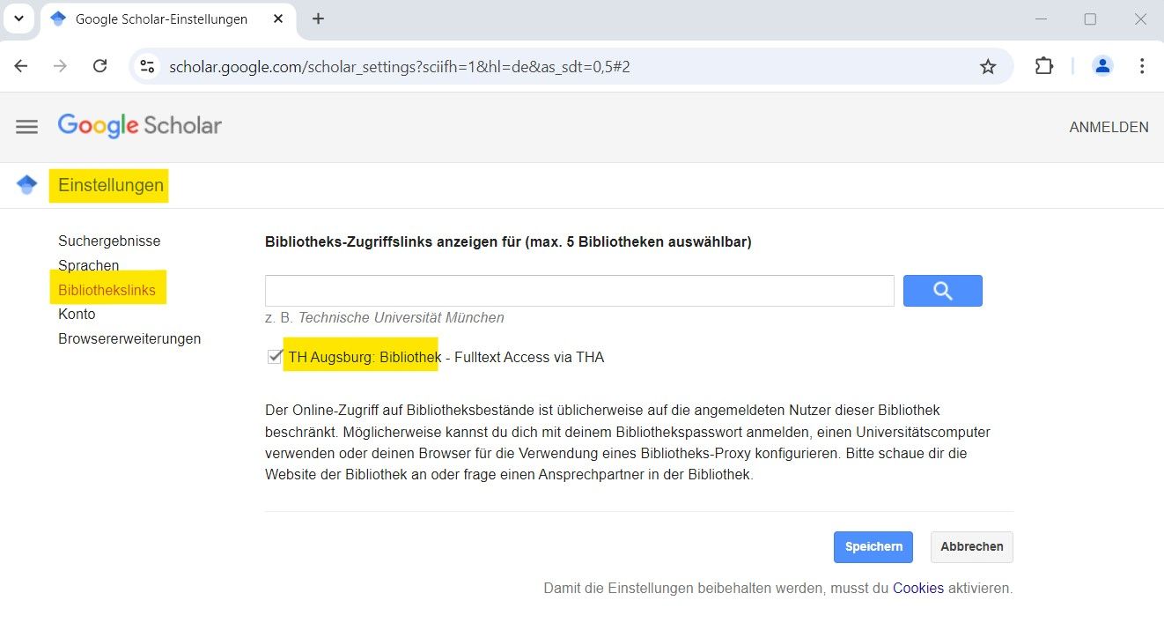Click the Chrome profile avatar icon
This screenshot has height=623, width=1164.
pyautogui.click(x=1102, y=65)
